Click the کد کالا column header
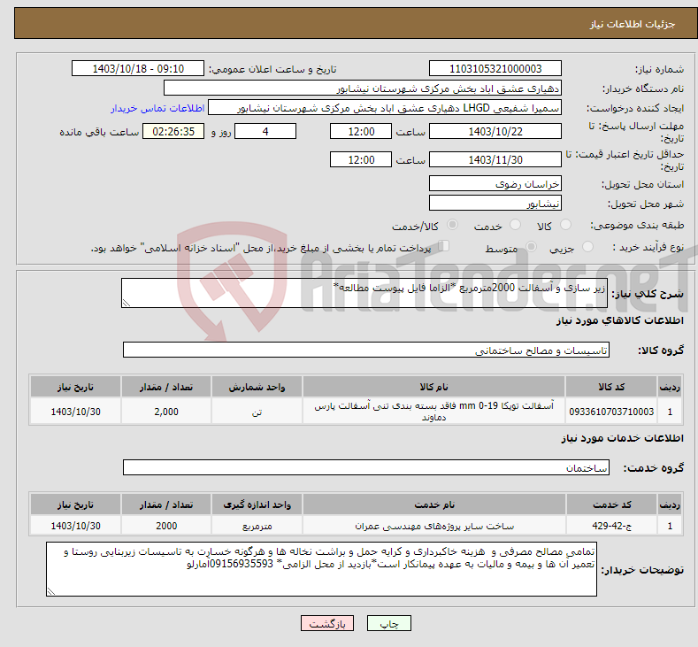 point(611,387)
